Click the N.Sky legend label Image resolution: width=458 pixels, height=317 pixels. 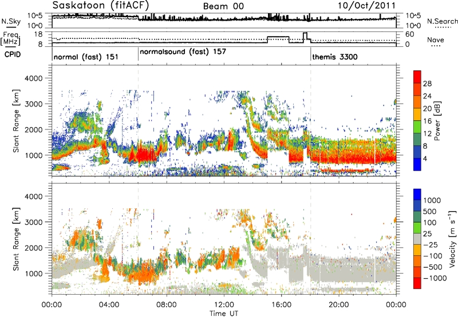click(x=11, y=21)
